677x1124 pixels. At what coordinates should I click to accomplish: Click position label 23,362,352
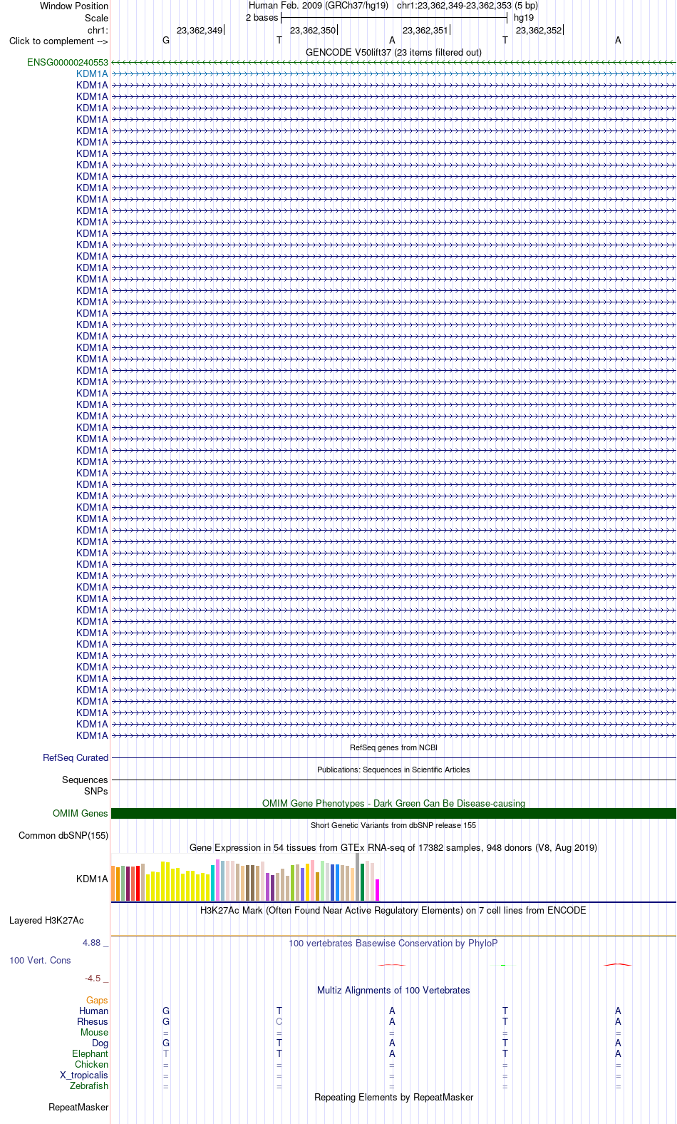539,31
